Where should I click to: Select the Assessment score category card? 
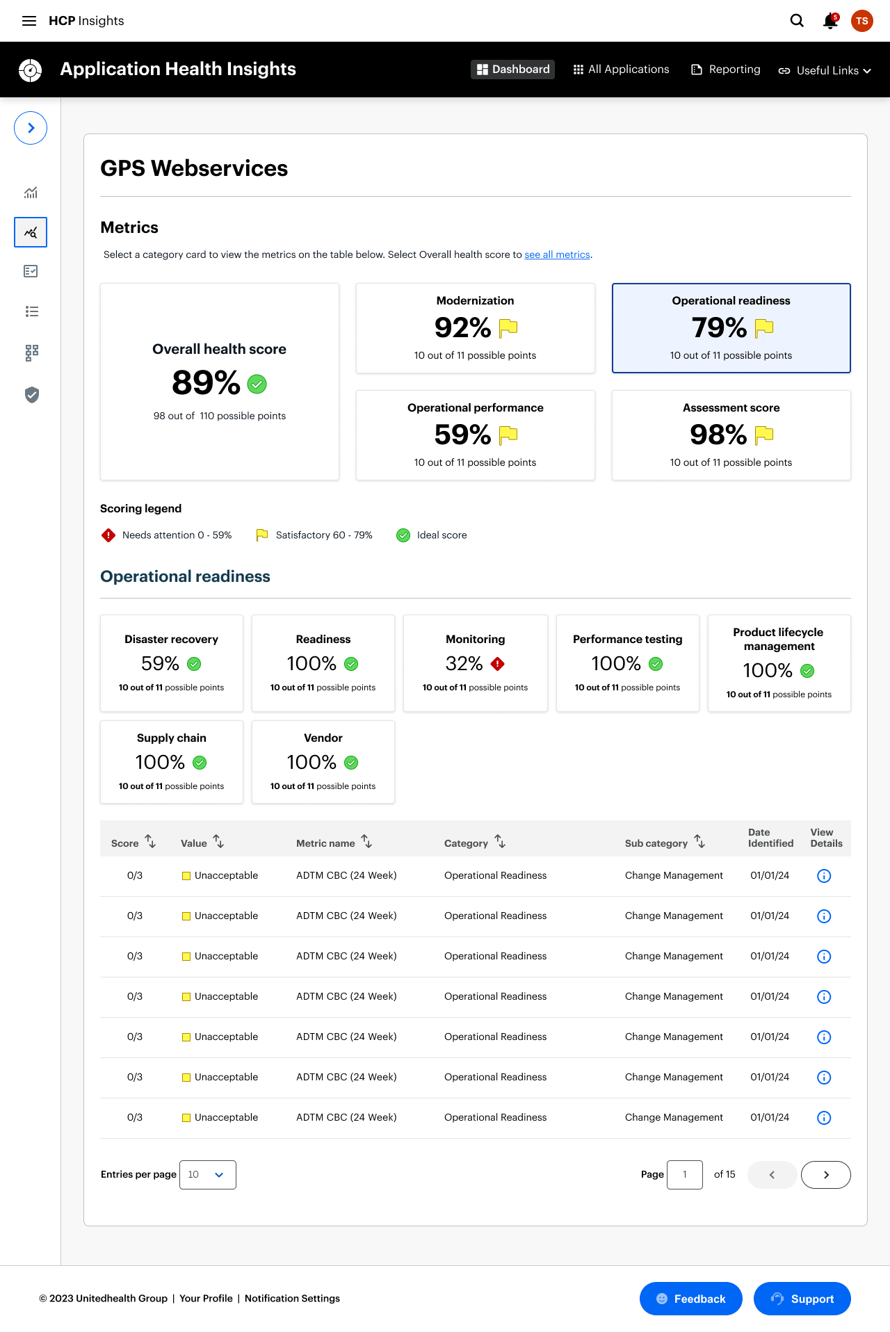[731, 435]
